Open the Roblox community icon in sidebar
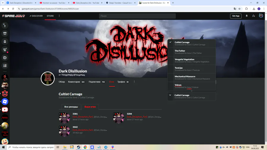This screenshot has height=150, width=267. [5, 101]
